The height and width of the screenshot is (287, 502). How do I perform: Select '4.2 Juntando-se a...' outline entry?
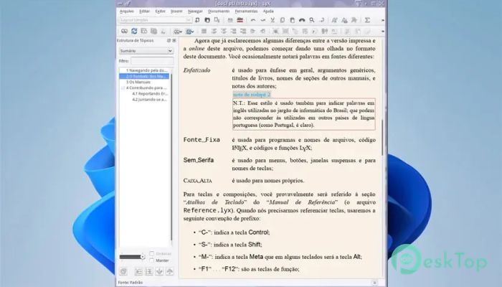point(149,100)
